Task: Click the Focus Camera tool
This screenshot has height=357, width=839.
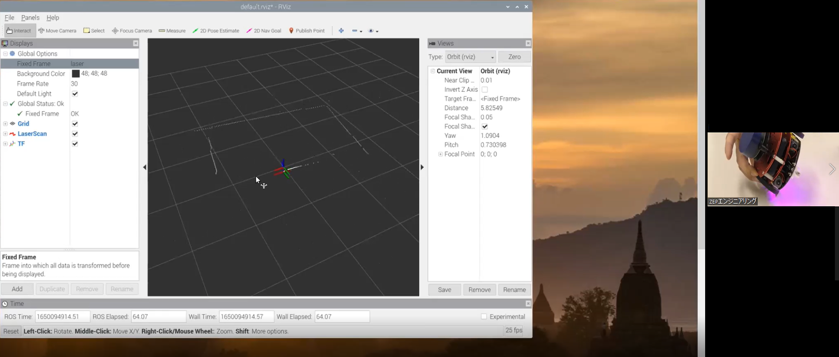Action: pos(132,31)
